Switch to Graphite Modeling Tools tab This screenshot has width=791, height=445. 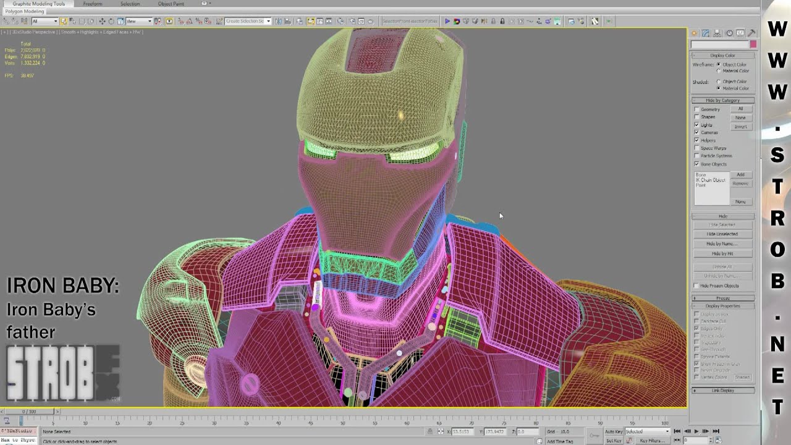(x=39, y=4)
